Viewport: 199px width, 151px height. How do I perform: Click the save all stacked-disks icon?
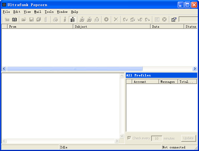(39, 20)
